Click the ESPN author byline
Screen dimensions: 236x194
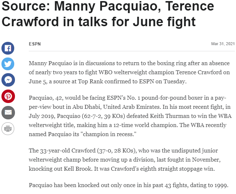pyautogui.click(x=35, y=44)
